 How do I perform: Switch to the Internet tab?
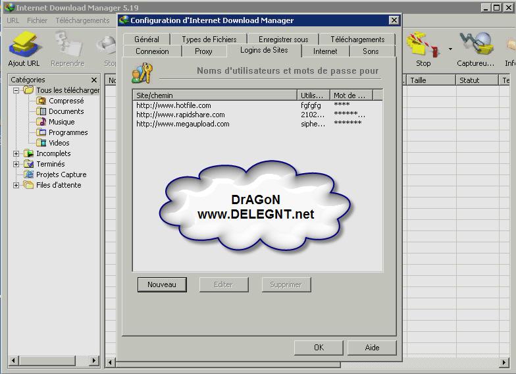pyautogui.click(x=325, y=51)
